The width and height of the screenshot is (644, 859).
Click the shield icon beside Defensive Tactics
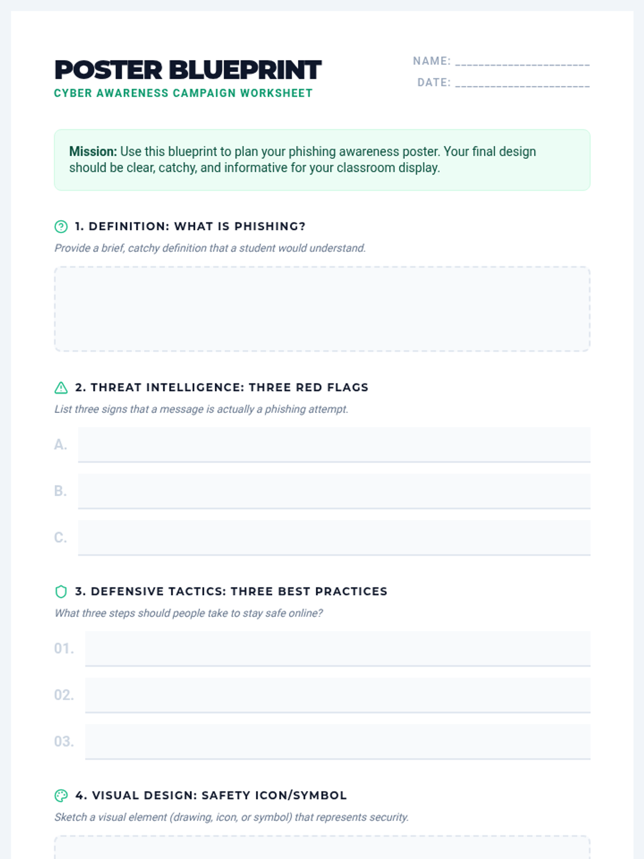pos(61,592)
